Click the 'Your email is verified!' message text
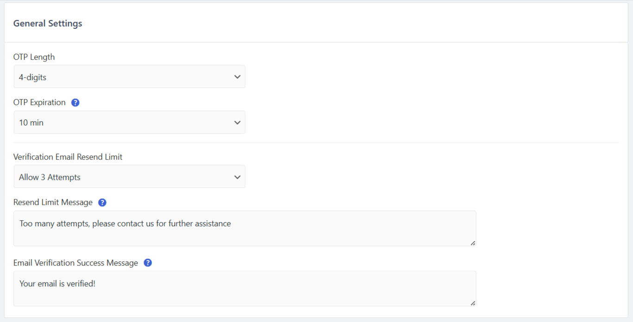This screenshot has height=322, width=633. coord(57,283)
